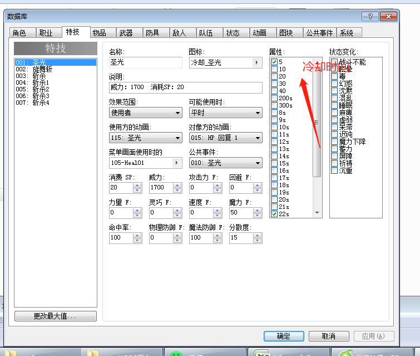Viewport: 420px width, 356px height.
Task: Increase the 分散度 value with up arrow
Action: click(257, 235)
